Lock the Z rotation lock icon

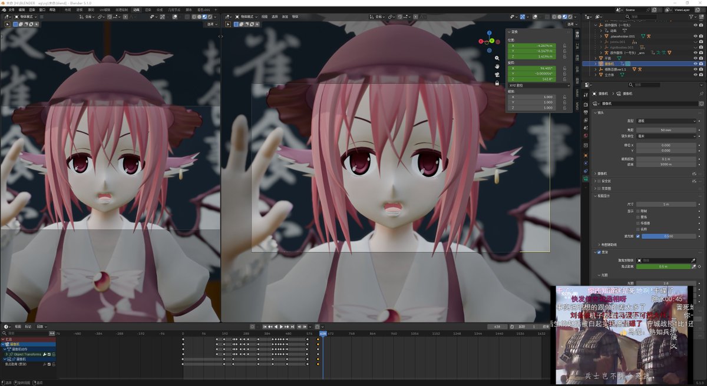click(x=565, y=78)
